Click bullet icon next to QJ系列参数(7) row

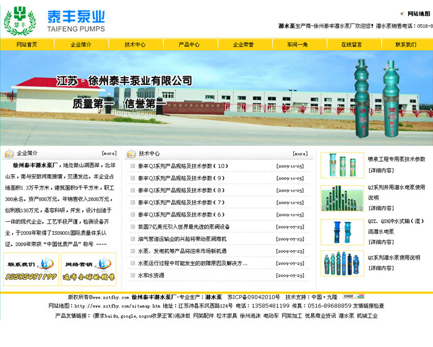click(x=133, y=203)
